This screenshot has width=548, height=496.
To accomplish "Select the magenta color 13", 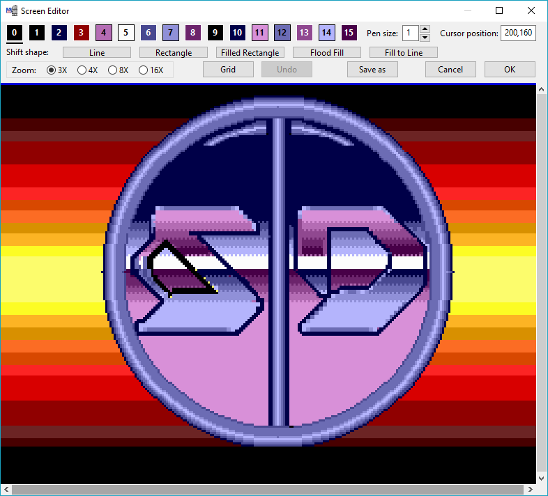I will click(x=304, y=33).
